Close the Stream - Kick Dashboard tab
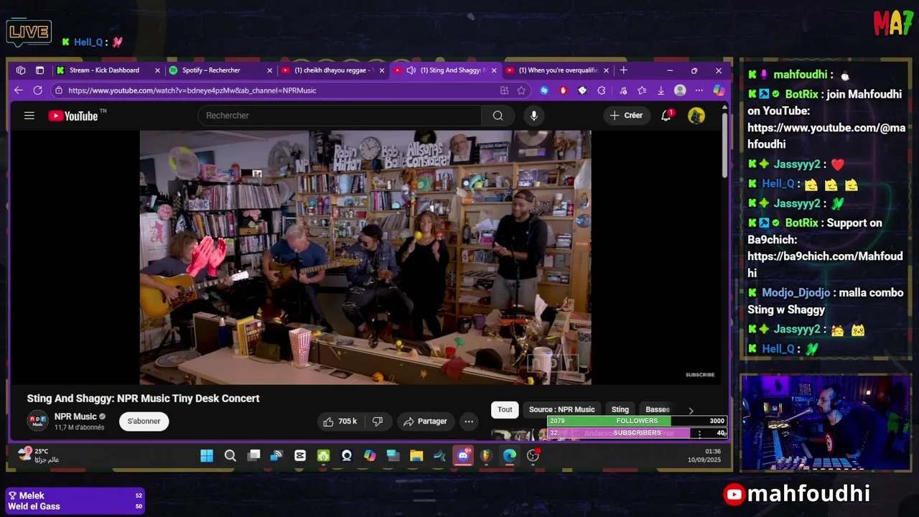 tap(157, 70)
